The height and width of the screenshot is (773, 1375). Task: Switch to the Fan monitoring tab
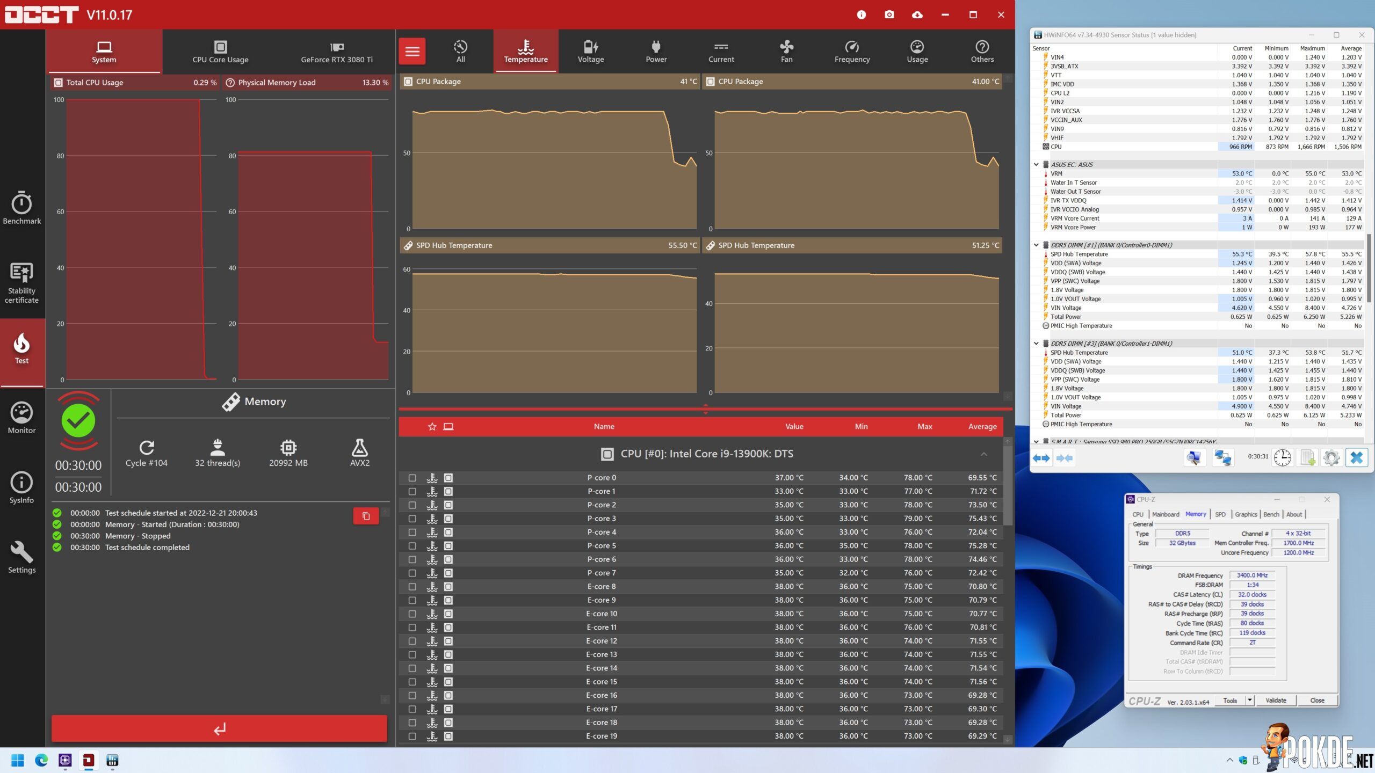(x=786, y=51)
